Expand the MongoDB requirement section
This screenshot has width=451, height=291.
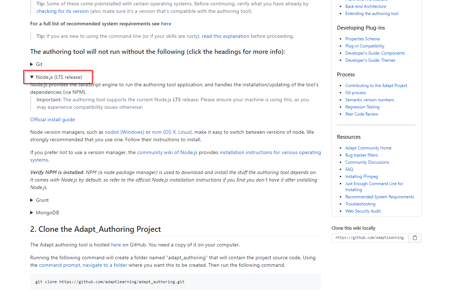45,213
